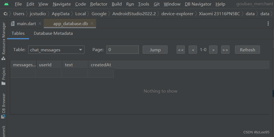Click the text column header
274x137 pixels.
75,65
